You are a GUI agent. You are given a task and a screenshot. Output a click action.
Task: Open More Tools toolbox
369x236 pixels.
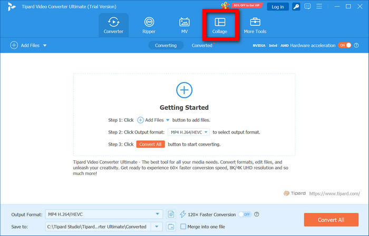point(255,25)
